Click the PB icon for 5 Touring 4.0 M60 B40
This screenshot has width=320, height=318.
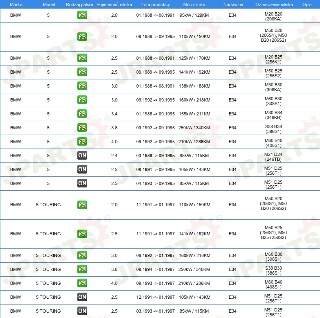click(82, 283)
